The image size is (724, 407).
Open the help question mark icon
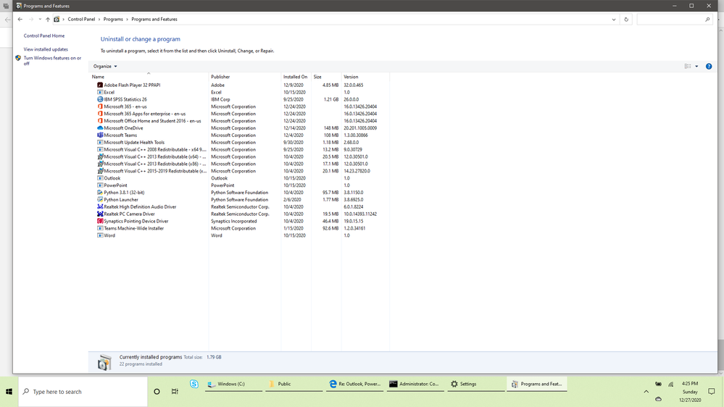click(x=709, y=67)
